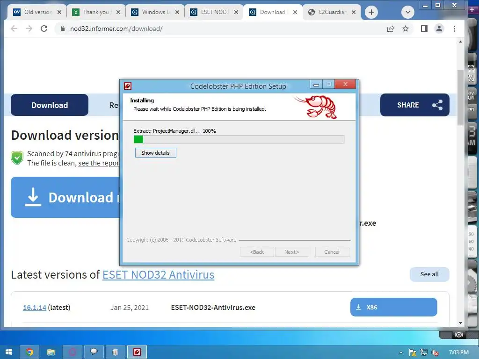Image resolution: width=479 pixels, height=359 pixels.
Task: Click the page scrollbar down arrow
Action: (x=460, y=323)
